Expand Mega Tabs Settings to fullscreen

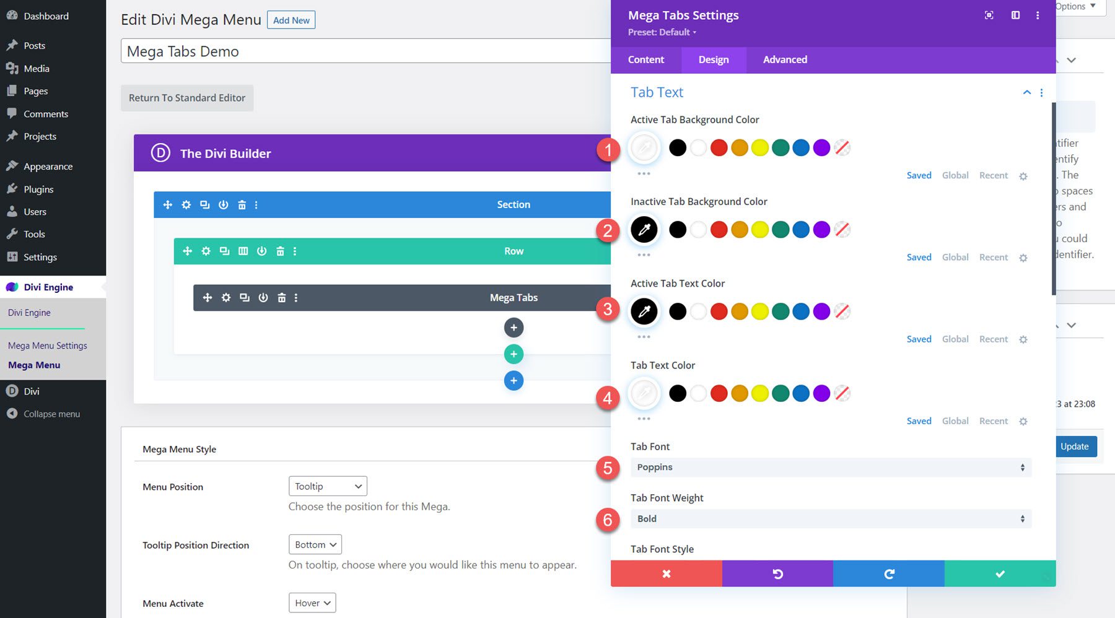(x=989, y=15)
